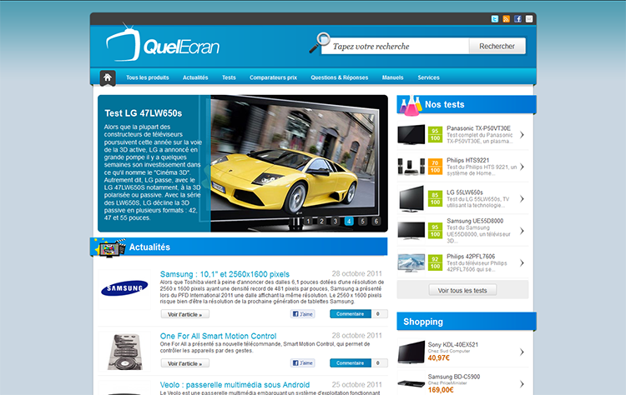Viewport: 626px width, 395px height.
Task: Open the One For All Smart Motion Control headline
Action: [x=218, y=336]
